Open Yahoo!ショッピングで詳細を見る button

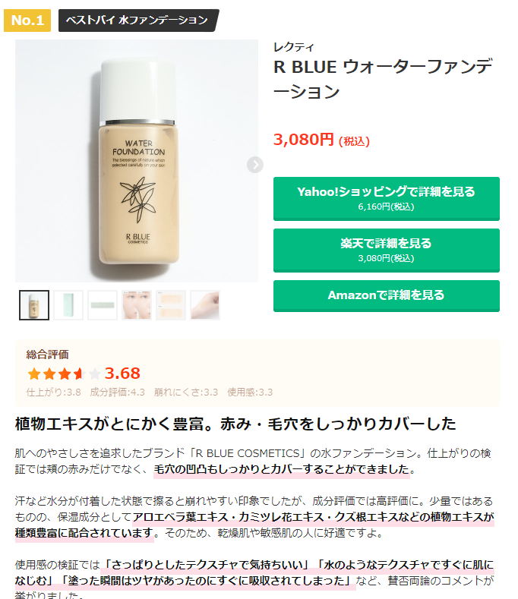coord(386,199)
